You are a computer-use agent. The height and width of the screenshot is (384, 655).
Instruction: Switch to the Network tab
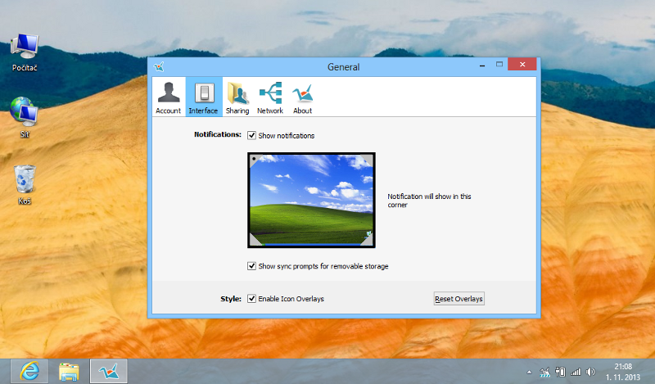tap(270, 97)
